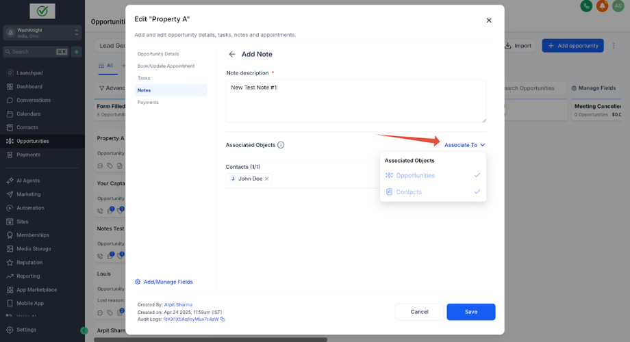The width and height of the screenshot is (630, 342).
Task: Open Arpit Sharma creator link
Action: (x=178, y=304)
